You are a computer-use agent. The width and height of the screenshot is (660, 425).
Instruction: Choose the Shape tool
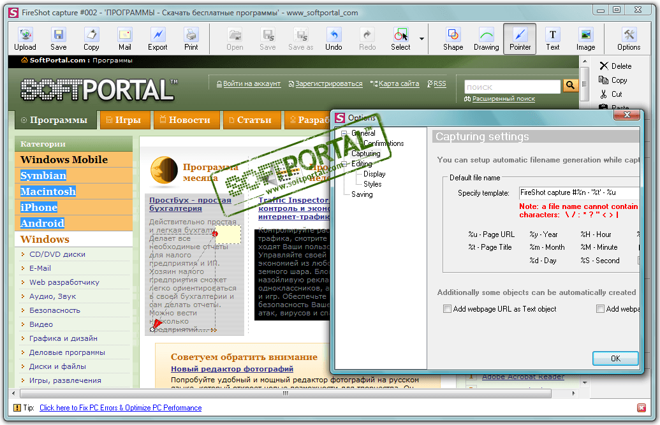[453, 39]
